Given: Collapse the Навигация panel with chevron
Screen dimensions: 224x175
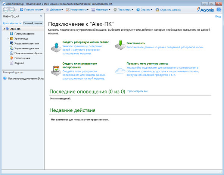Looking at the screenshot, I should click(41, 16).
